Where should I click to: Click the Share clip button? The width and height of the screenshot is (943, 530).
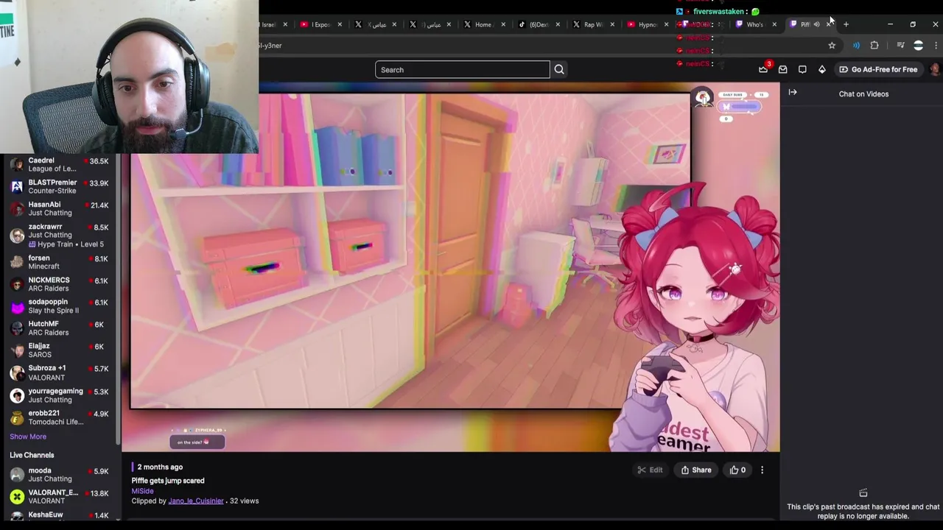[696, 470]
